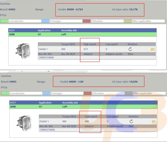Click the Ass. Kit SE/R header in the 673 table
Viewport: 167px width, 142px height.
tap(68, 54)
